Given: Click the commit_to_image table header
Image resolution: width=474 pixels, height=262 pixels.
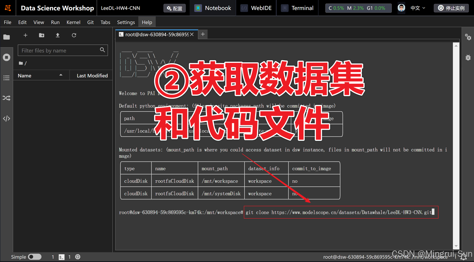Looking at the screenshot, I should (314, 169).
